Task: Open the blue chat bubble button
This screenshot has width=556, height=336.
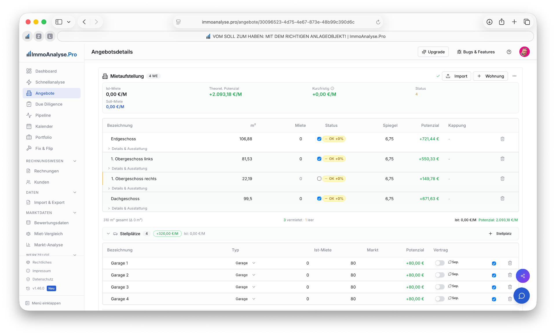Action: pos(522,296)
